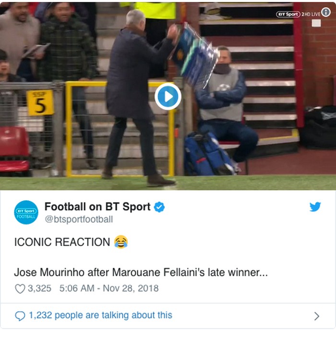Open the info icon on the video
The height and width of the screenshot is (339, 336).
(x=326, y=12)
